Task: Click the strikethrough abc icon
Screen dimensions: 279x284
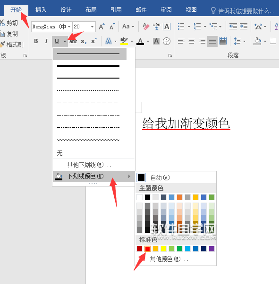Action: tap(73, 42)
